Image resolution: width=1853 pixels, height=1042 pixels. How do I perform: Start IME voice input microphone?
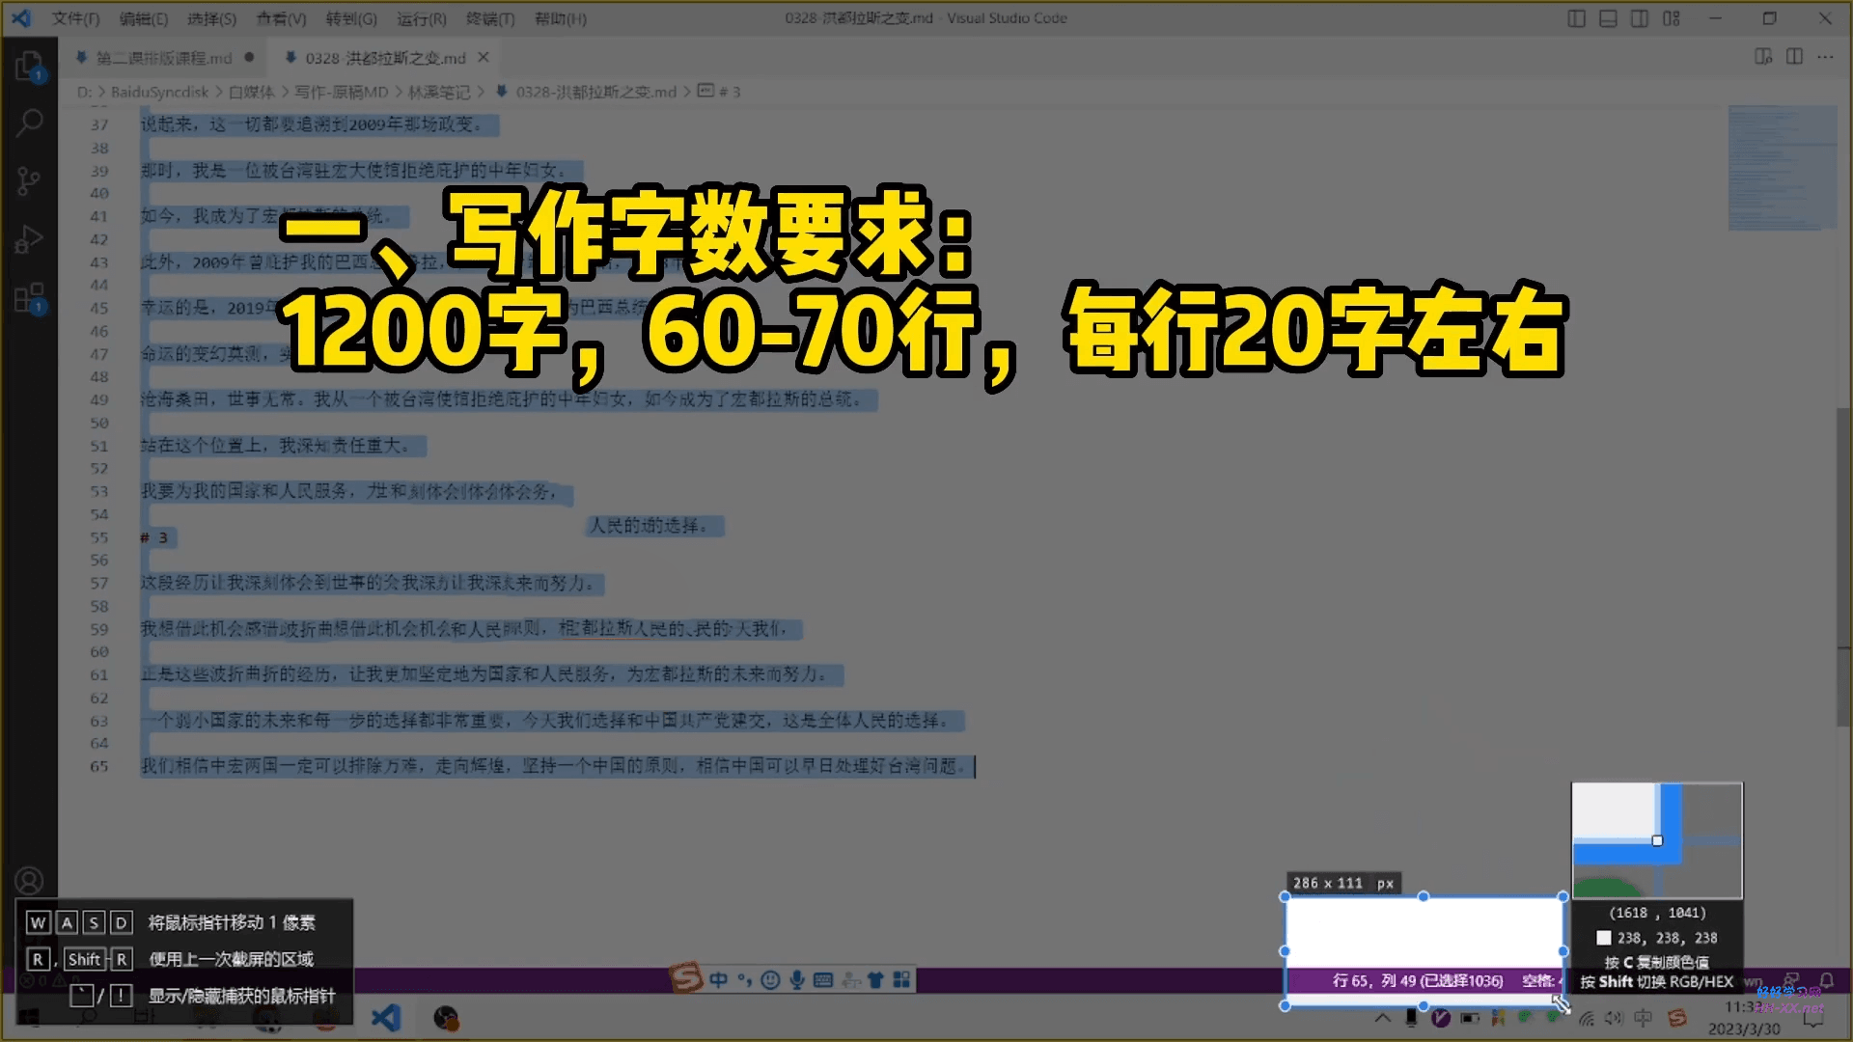point(797,980)
